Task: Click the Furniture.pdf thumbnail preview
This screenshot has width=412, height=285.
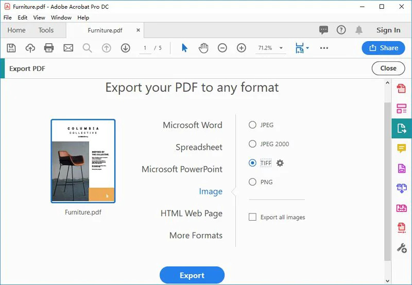Action: 83,161
